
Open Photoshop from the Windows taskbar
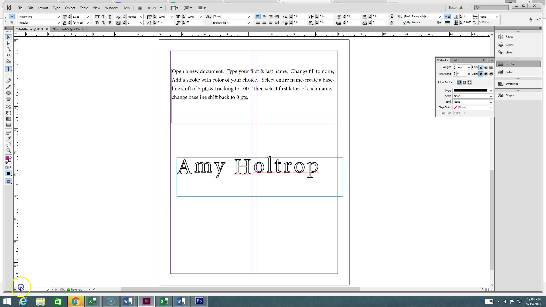(199, 301)
